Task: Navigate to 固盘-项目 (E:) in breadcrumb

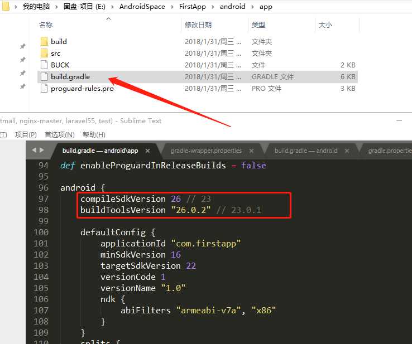Action: [x=84, y=7]
